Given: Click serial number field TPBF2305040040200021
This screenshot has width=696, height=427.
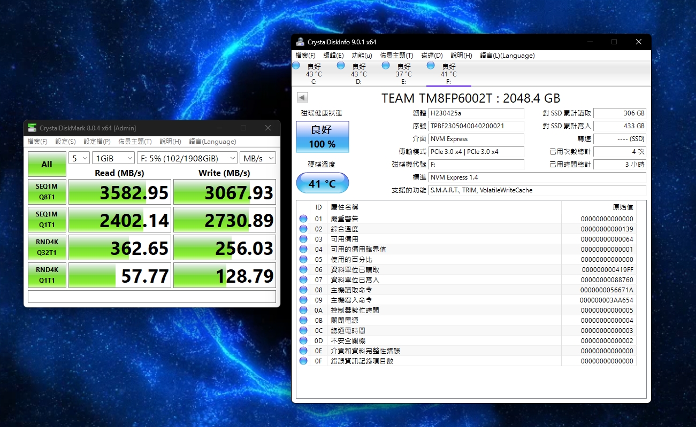Looking at the screenshot, I should (x=477, y=126).
